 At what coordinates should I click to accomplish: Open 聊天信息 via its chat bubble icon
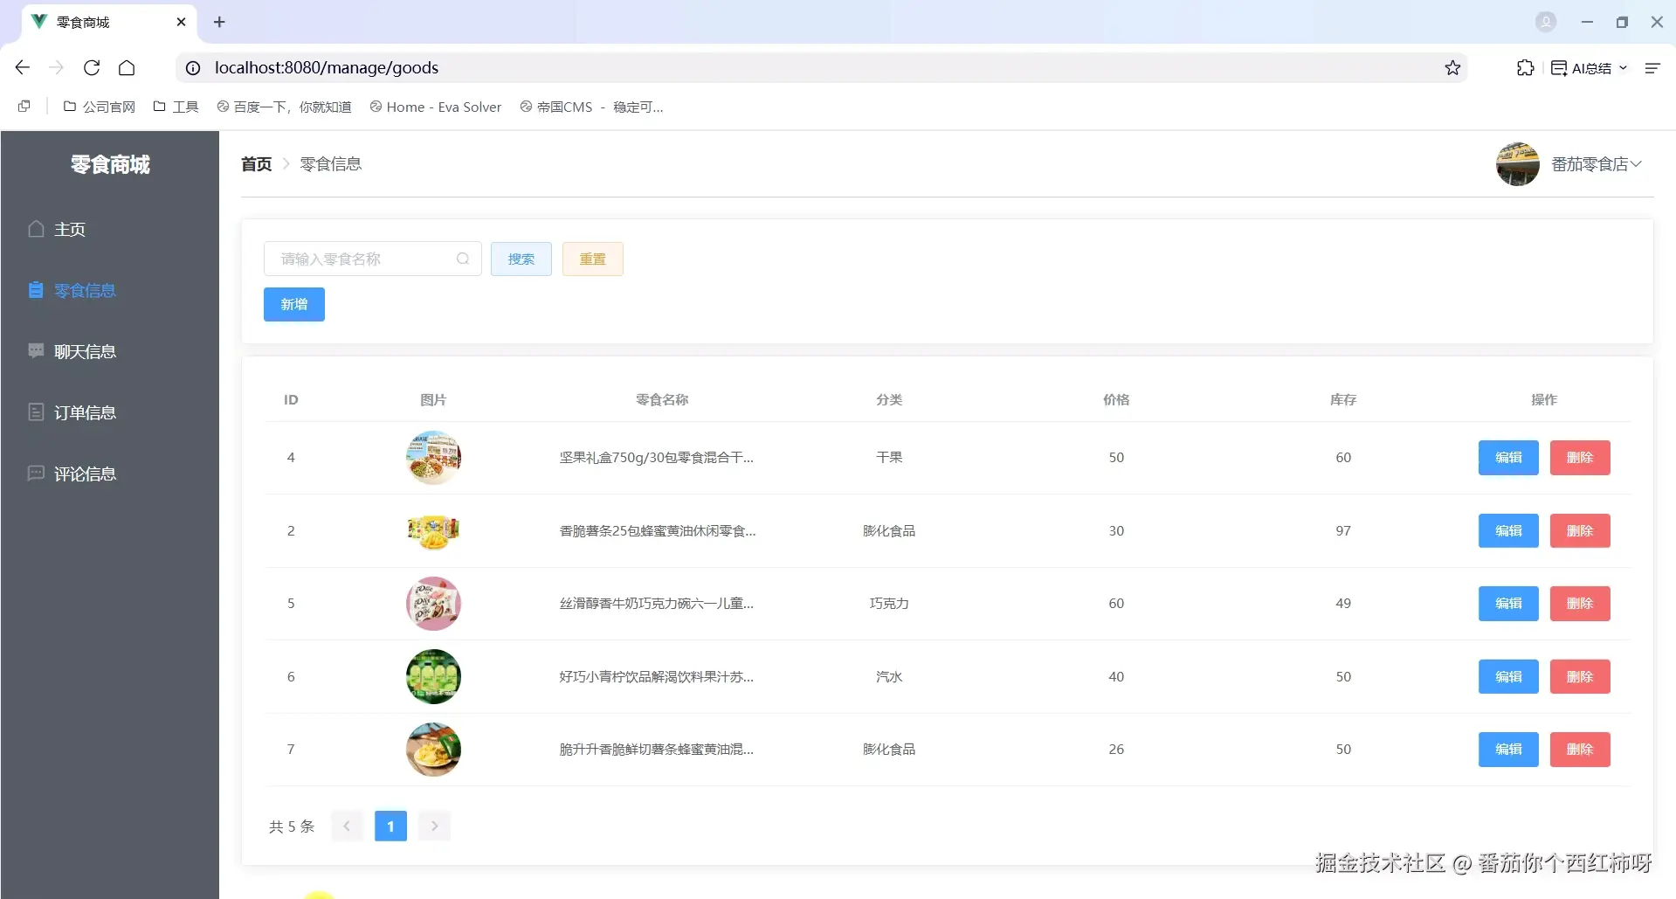(x=36, y=350)
